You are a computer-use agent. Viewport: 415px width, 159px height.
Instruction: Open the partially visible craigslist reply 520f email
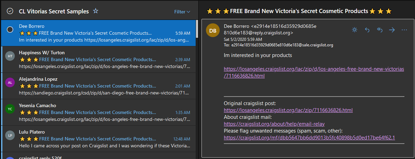(99, 156)
